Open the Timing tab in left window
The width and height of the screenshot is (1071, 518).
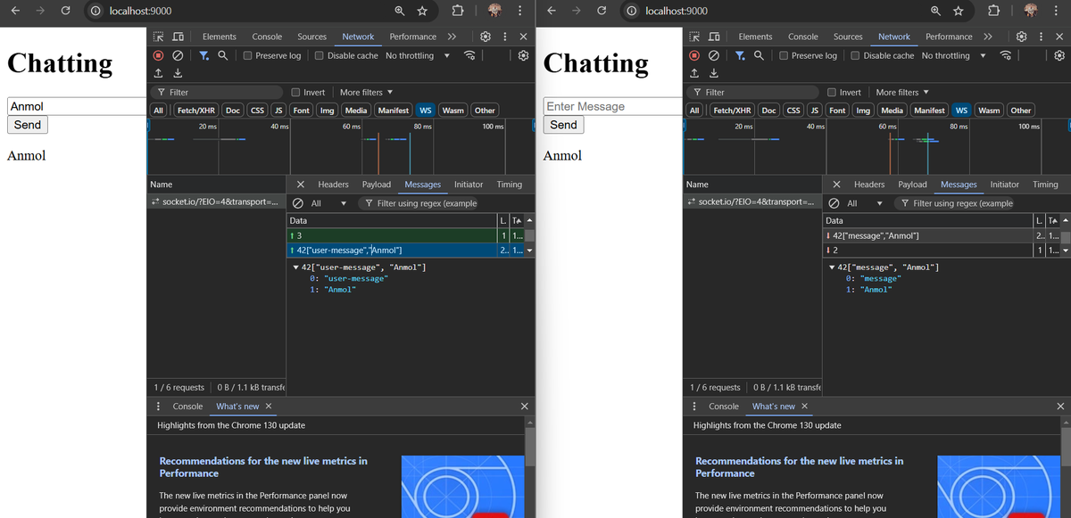click(510, 185)
